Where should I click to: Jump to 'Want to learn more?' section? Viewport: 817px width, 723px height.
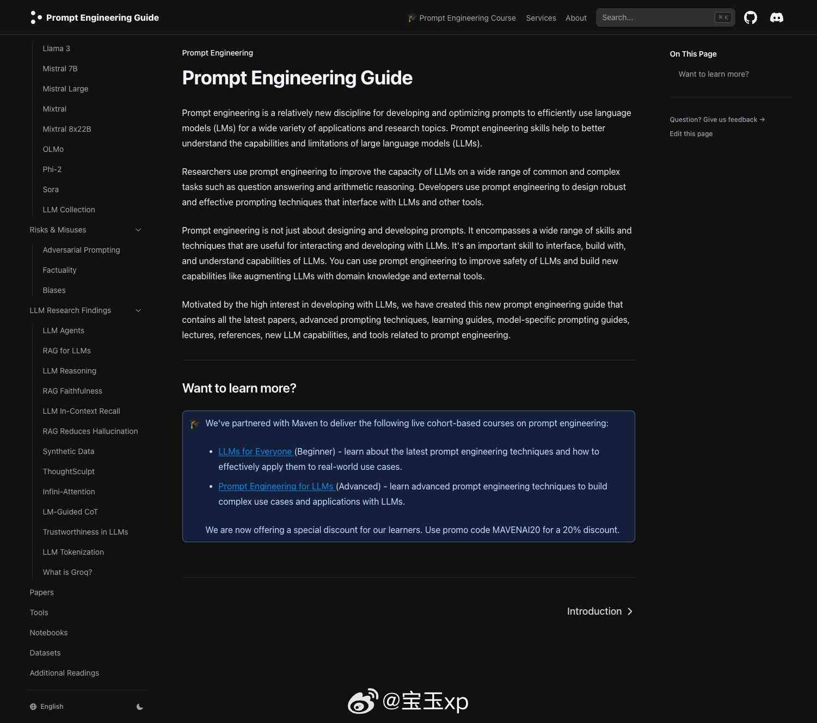click(x=714, y=74)
